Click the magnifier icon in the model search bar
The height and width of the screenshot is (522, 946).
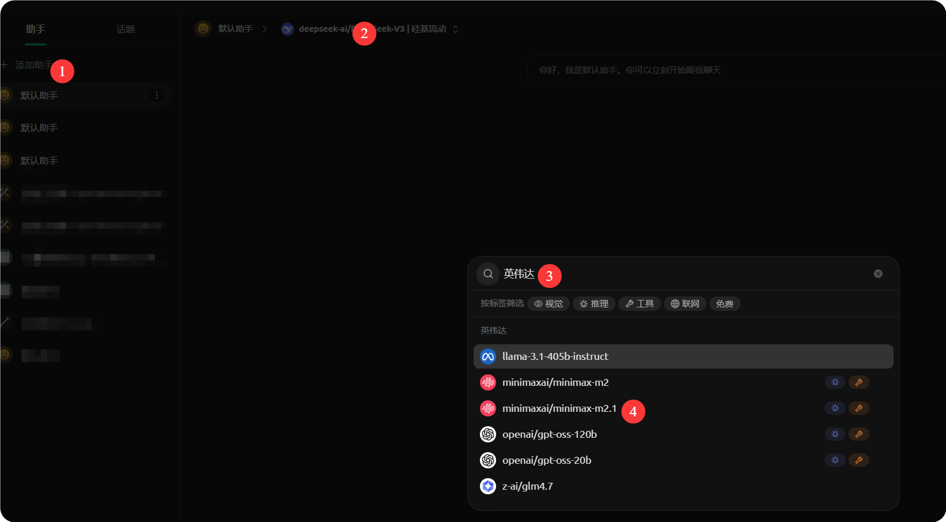(487, 273)
